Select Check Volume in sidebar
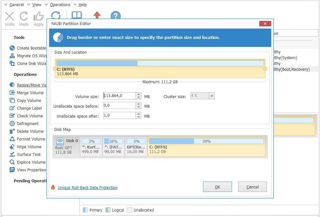The image size is (320, 217). tap(30, 116)
